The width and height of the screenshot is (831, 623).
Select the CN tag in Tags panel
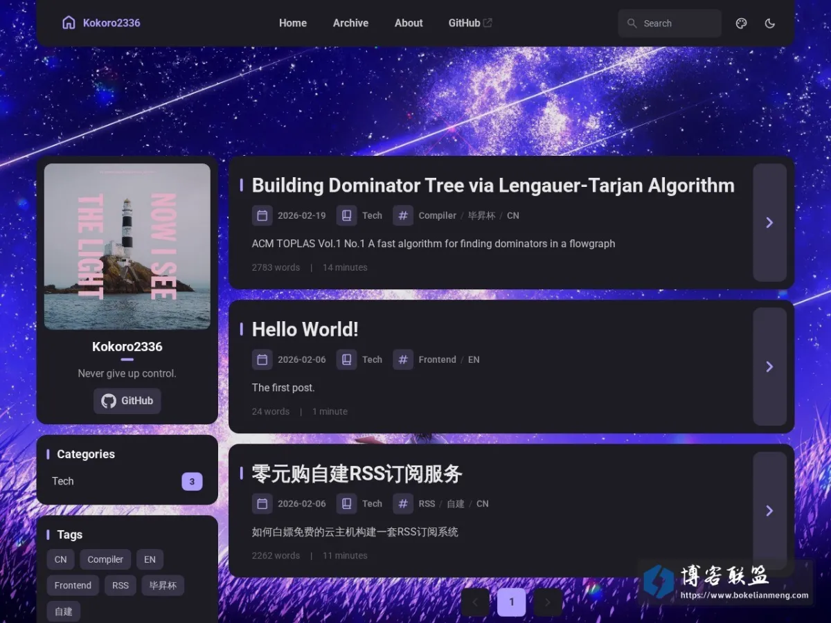61,559
